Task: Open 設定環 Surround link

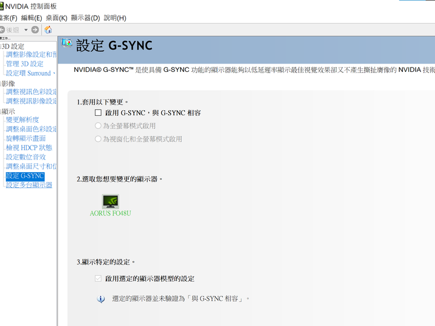Action: [x=31, y=73]
